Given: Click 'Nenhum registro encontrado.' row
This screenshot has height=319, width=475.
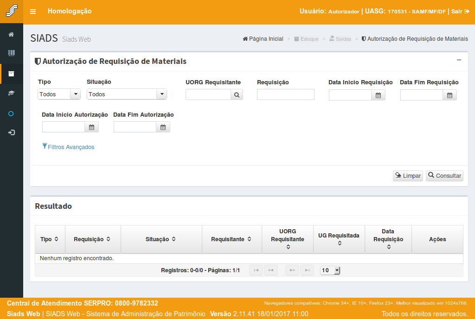Looking at the screenshot, I should 249,258.
